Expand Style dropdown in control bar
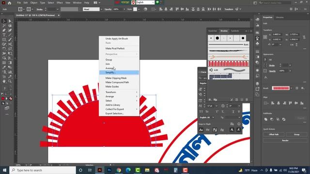 pyautogui.click(x=139, y=9)
